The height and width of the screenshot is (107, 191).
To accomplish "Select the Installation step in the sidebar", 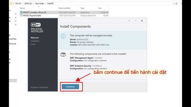I will [35, 41].
